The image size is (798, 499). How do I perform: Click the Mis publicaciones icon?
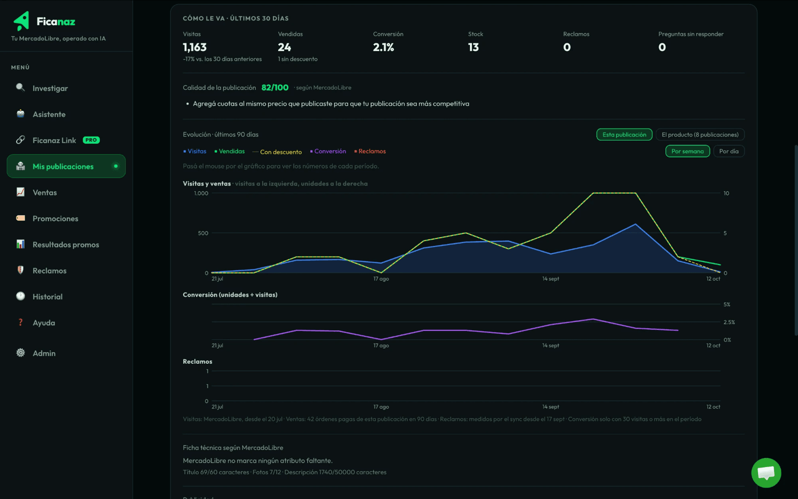click(20, 166)
